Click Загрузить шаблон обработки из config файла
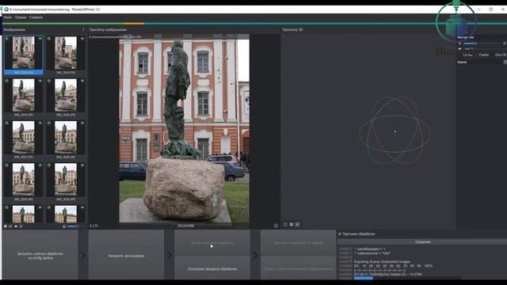 click(40, 256)
